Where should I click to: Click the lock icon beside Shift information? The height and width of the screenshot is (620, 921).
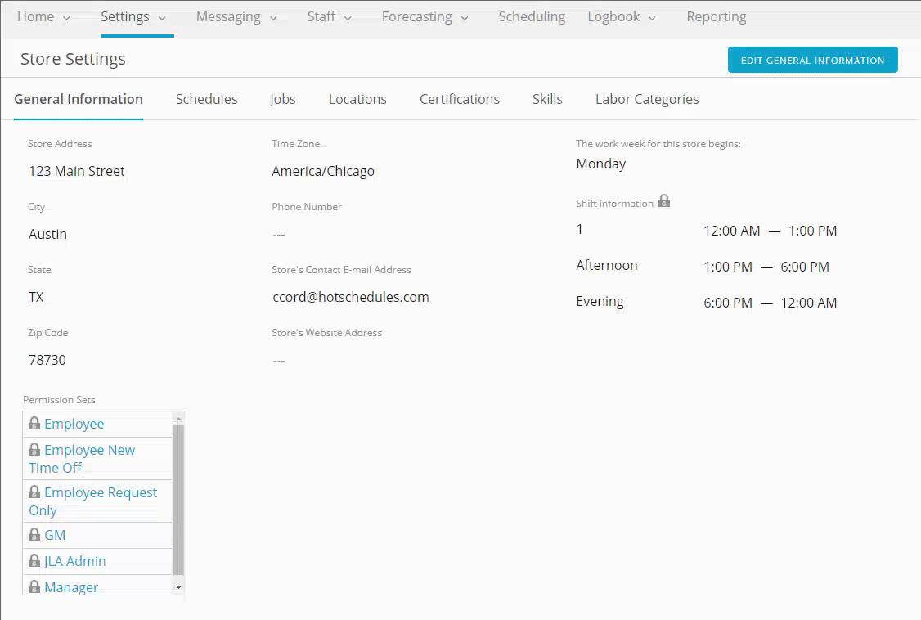pos(664,201)
